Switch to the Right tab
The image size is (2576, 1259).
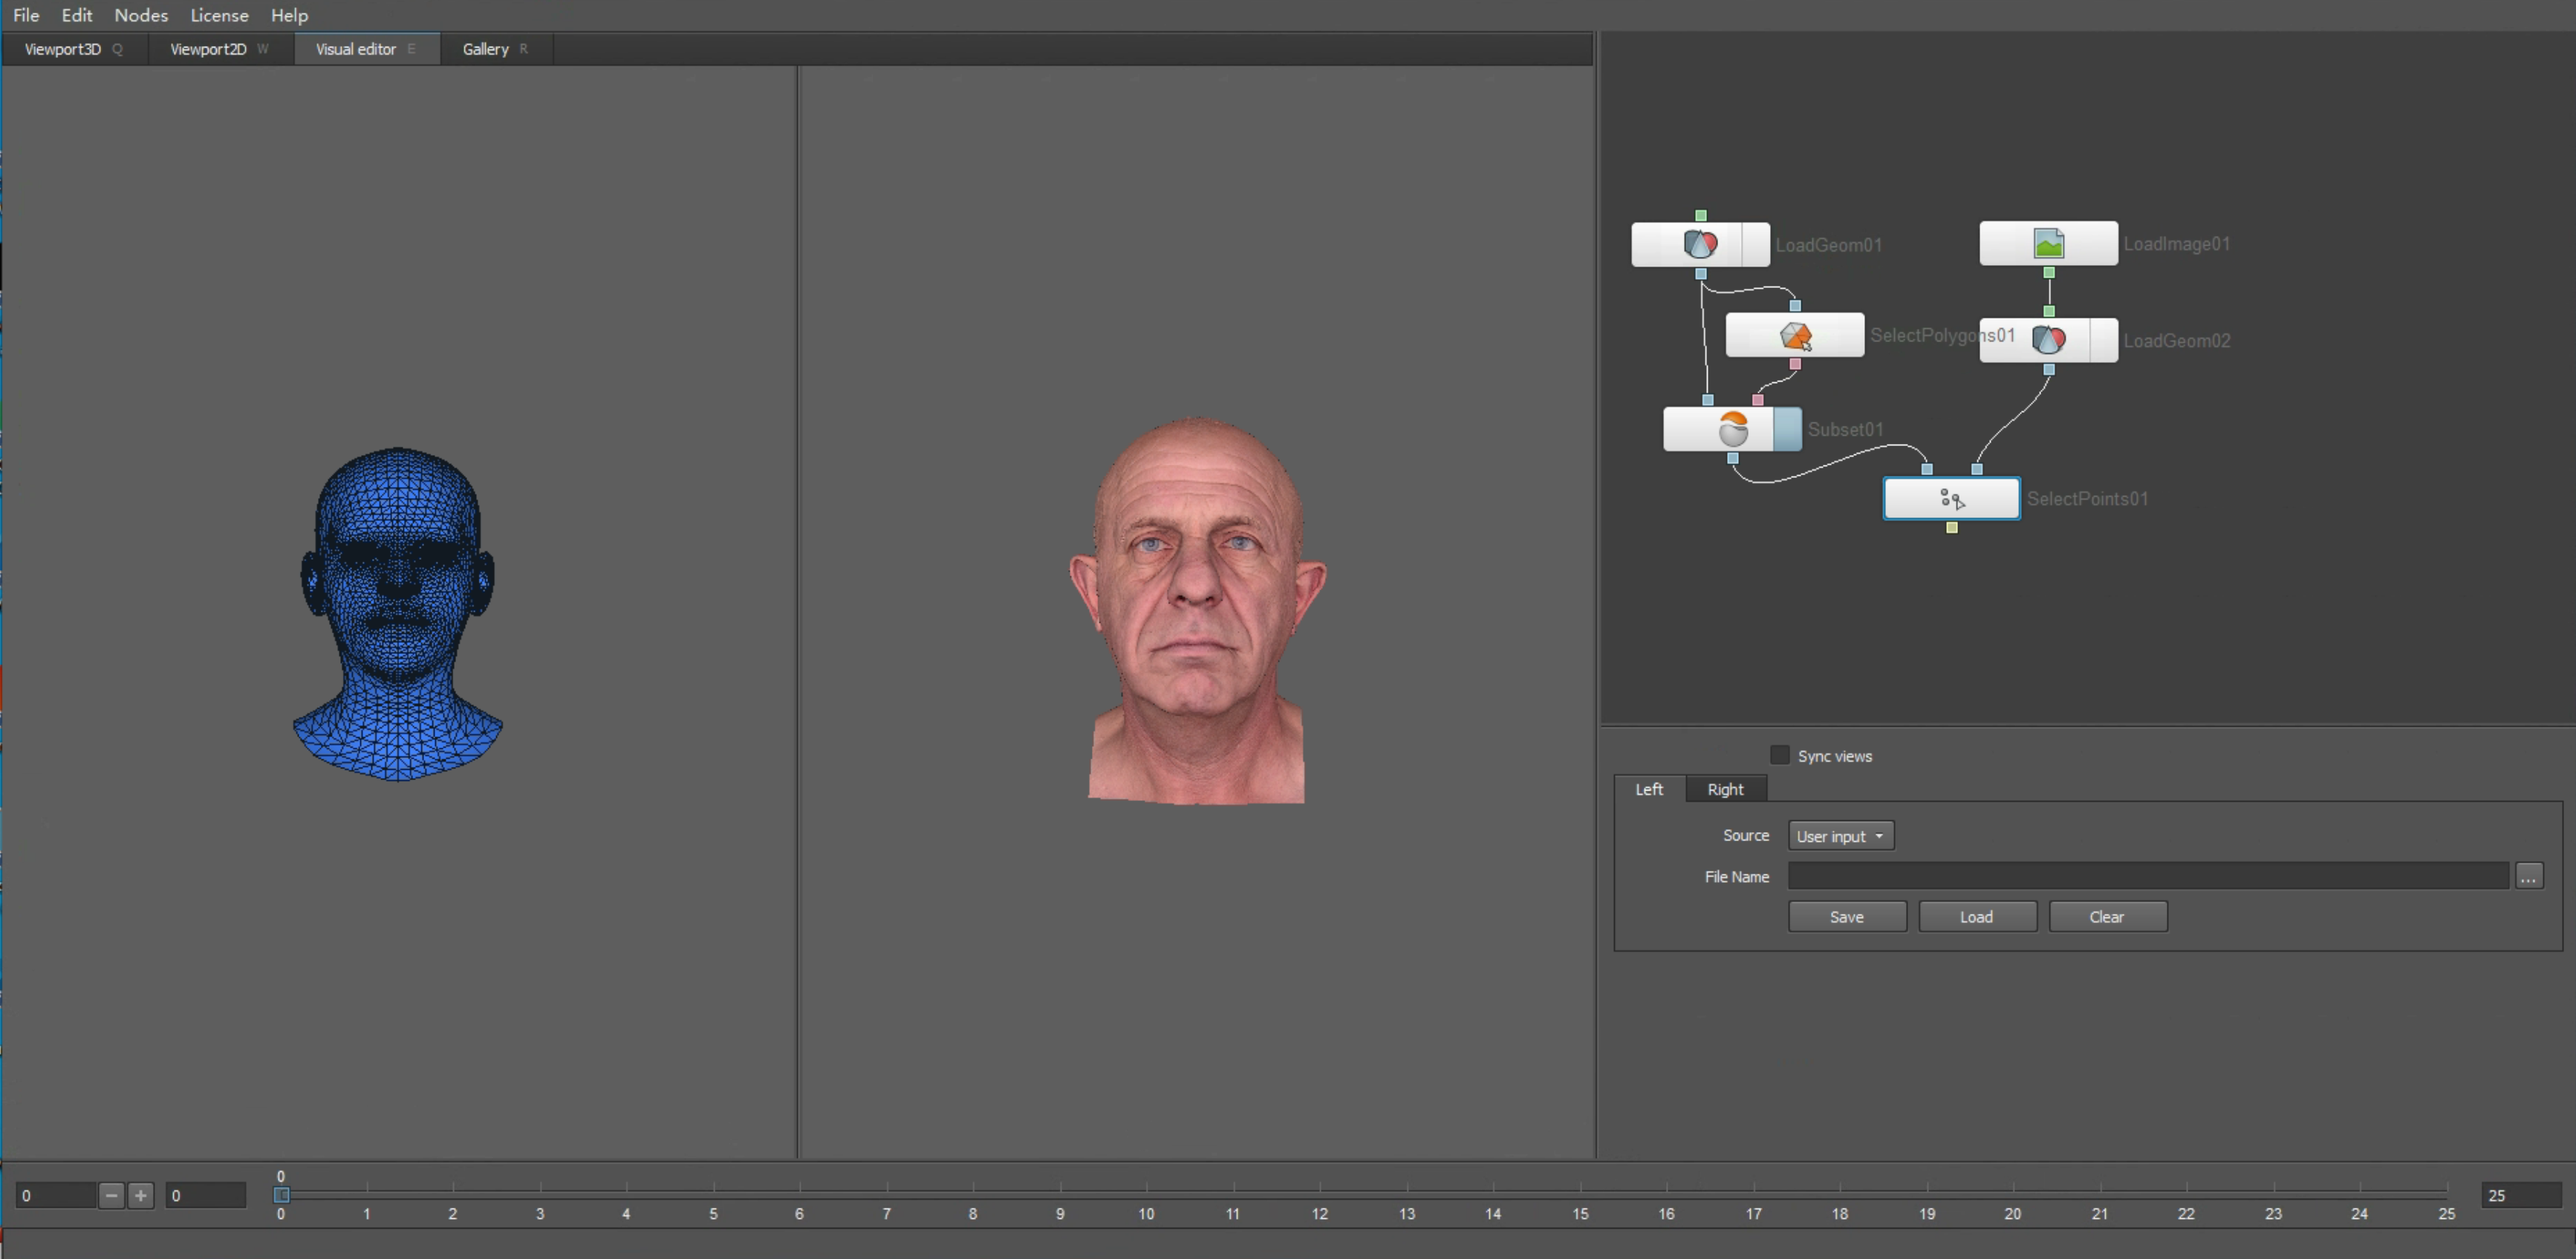1725,789
